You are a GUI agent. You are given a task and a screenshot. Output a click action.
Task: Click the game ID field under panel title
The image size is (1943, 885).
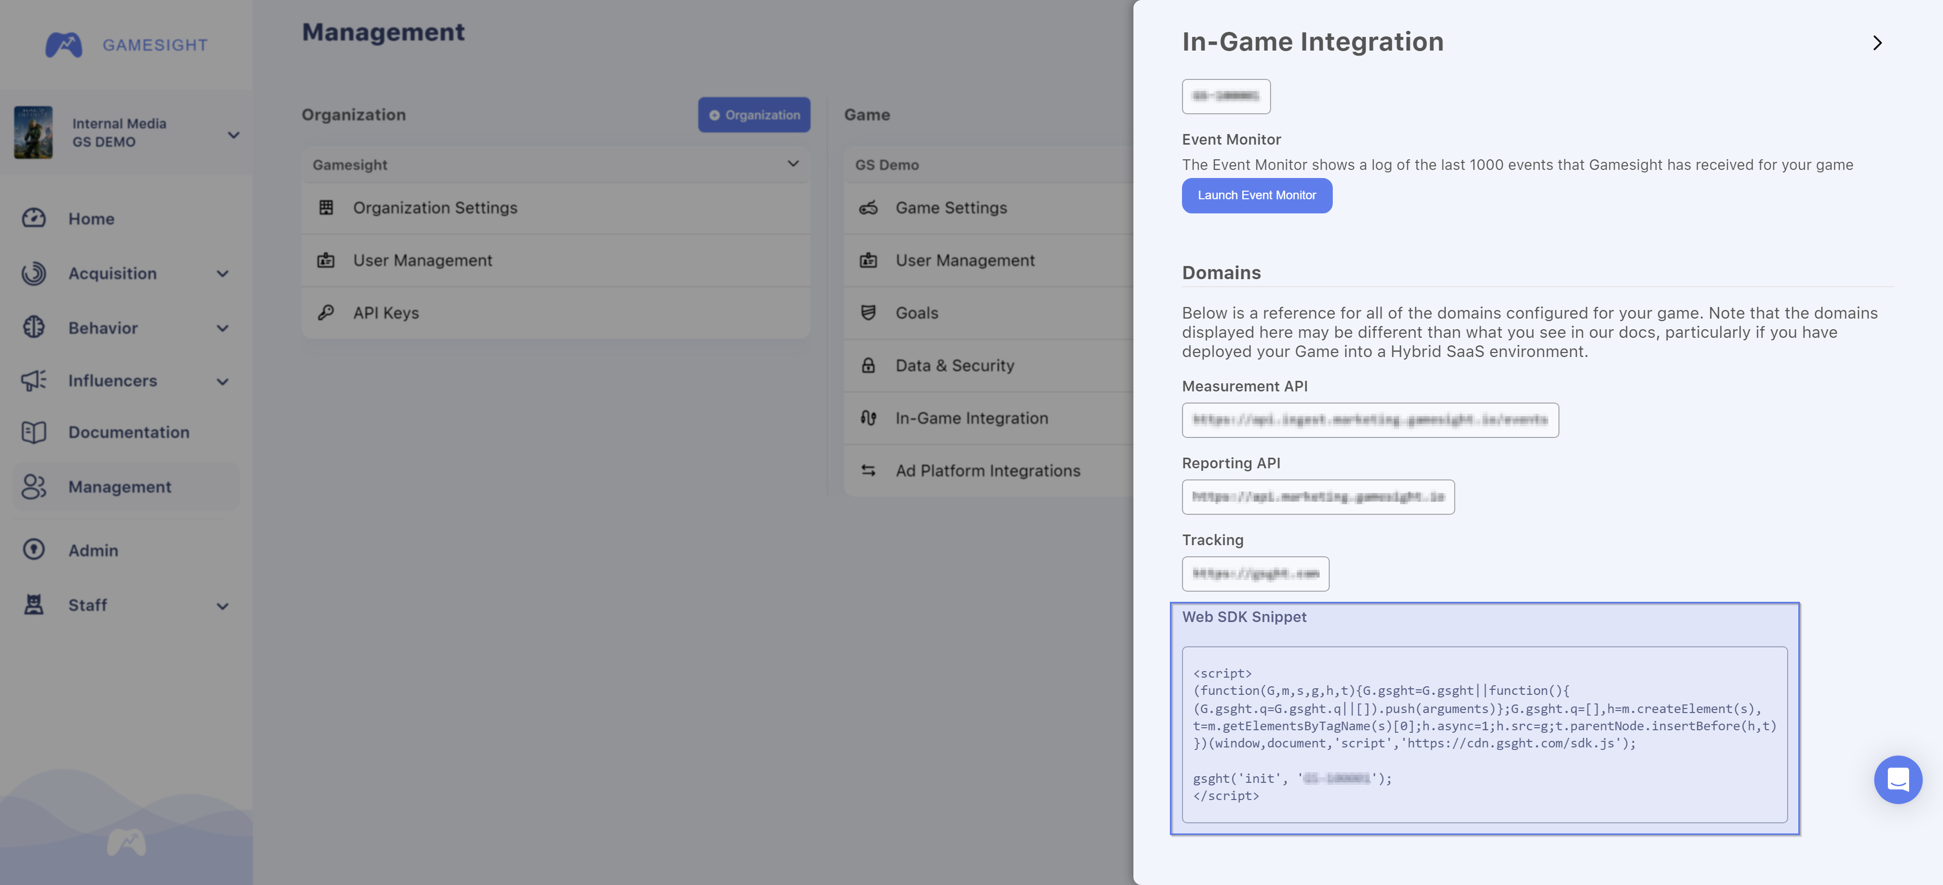point(1226,97)
